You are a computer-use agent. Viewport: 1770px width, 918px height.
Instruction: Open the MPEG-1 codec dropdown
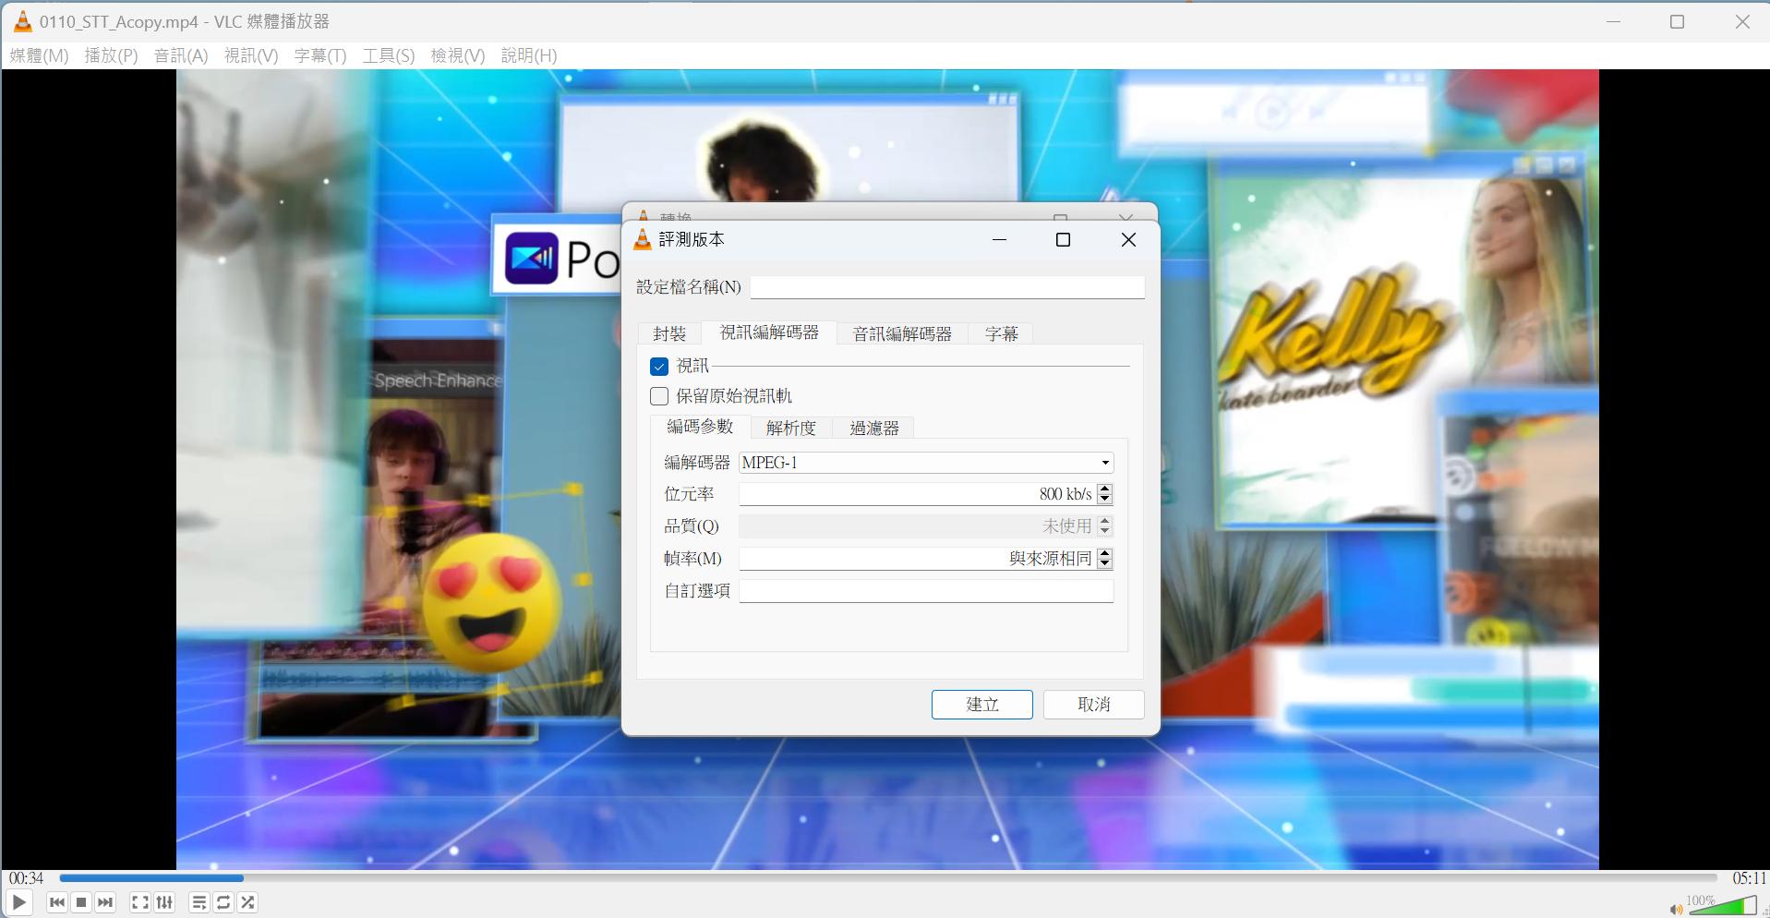[x=1103, y=462]
